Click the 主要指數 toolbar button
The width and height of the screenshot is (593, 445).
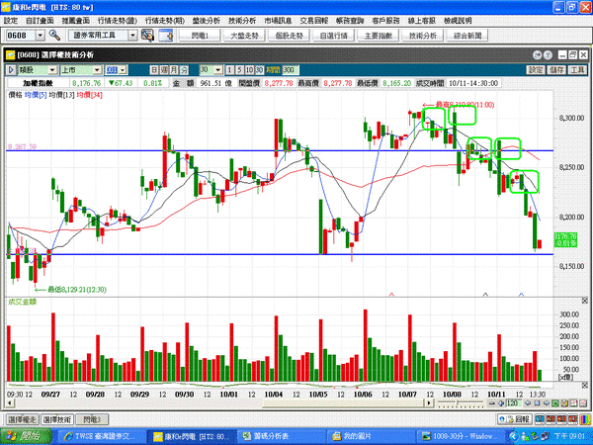(379, 36)
